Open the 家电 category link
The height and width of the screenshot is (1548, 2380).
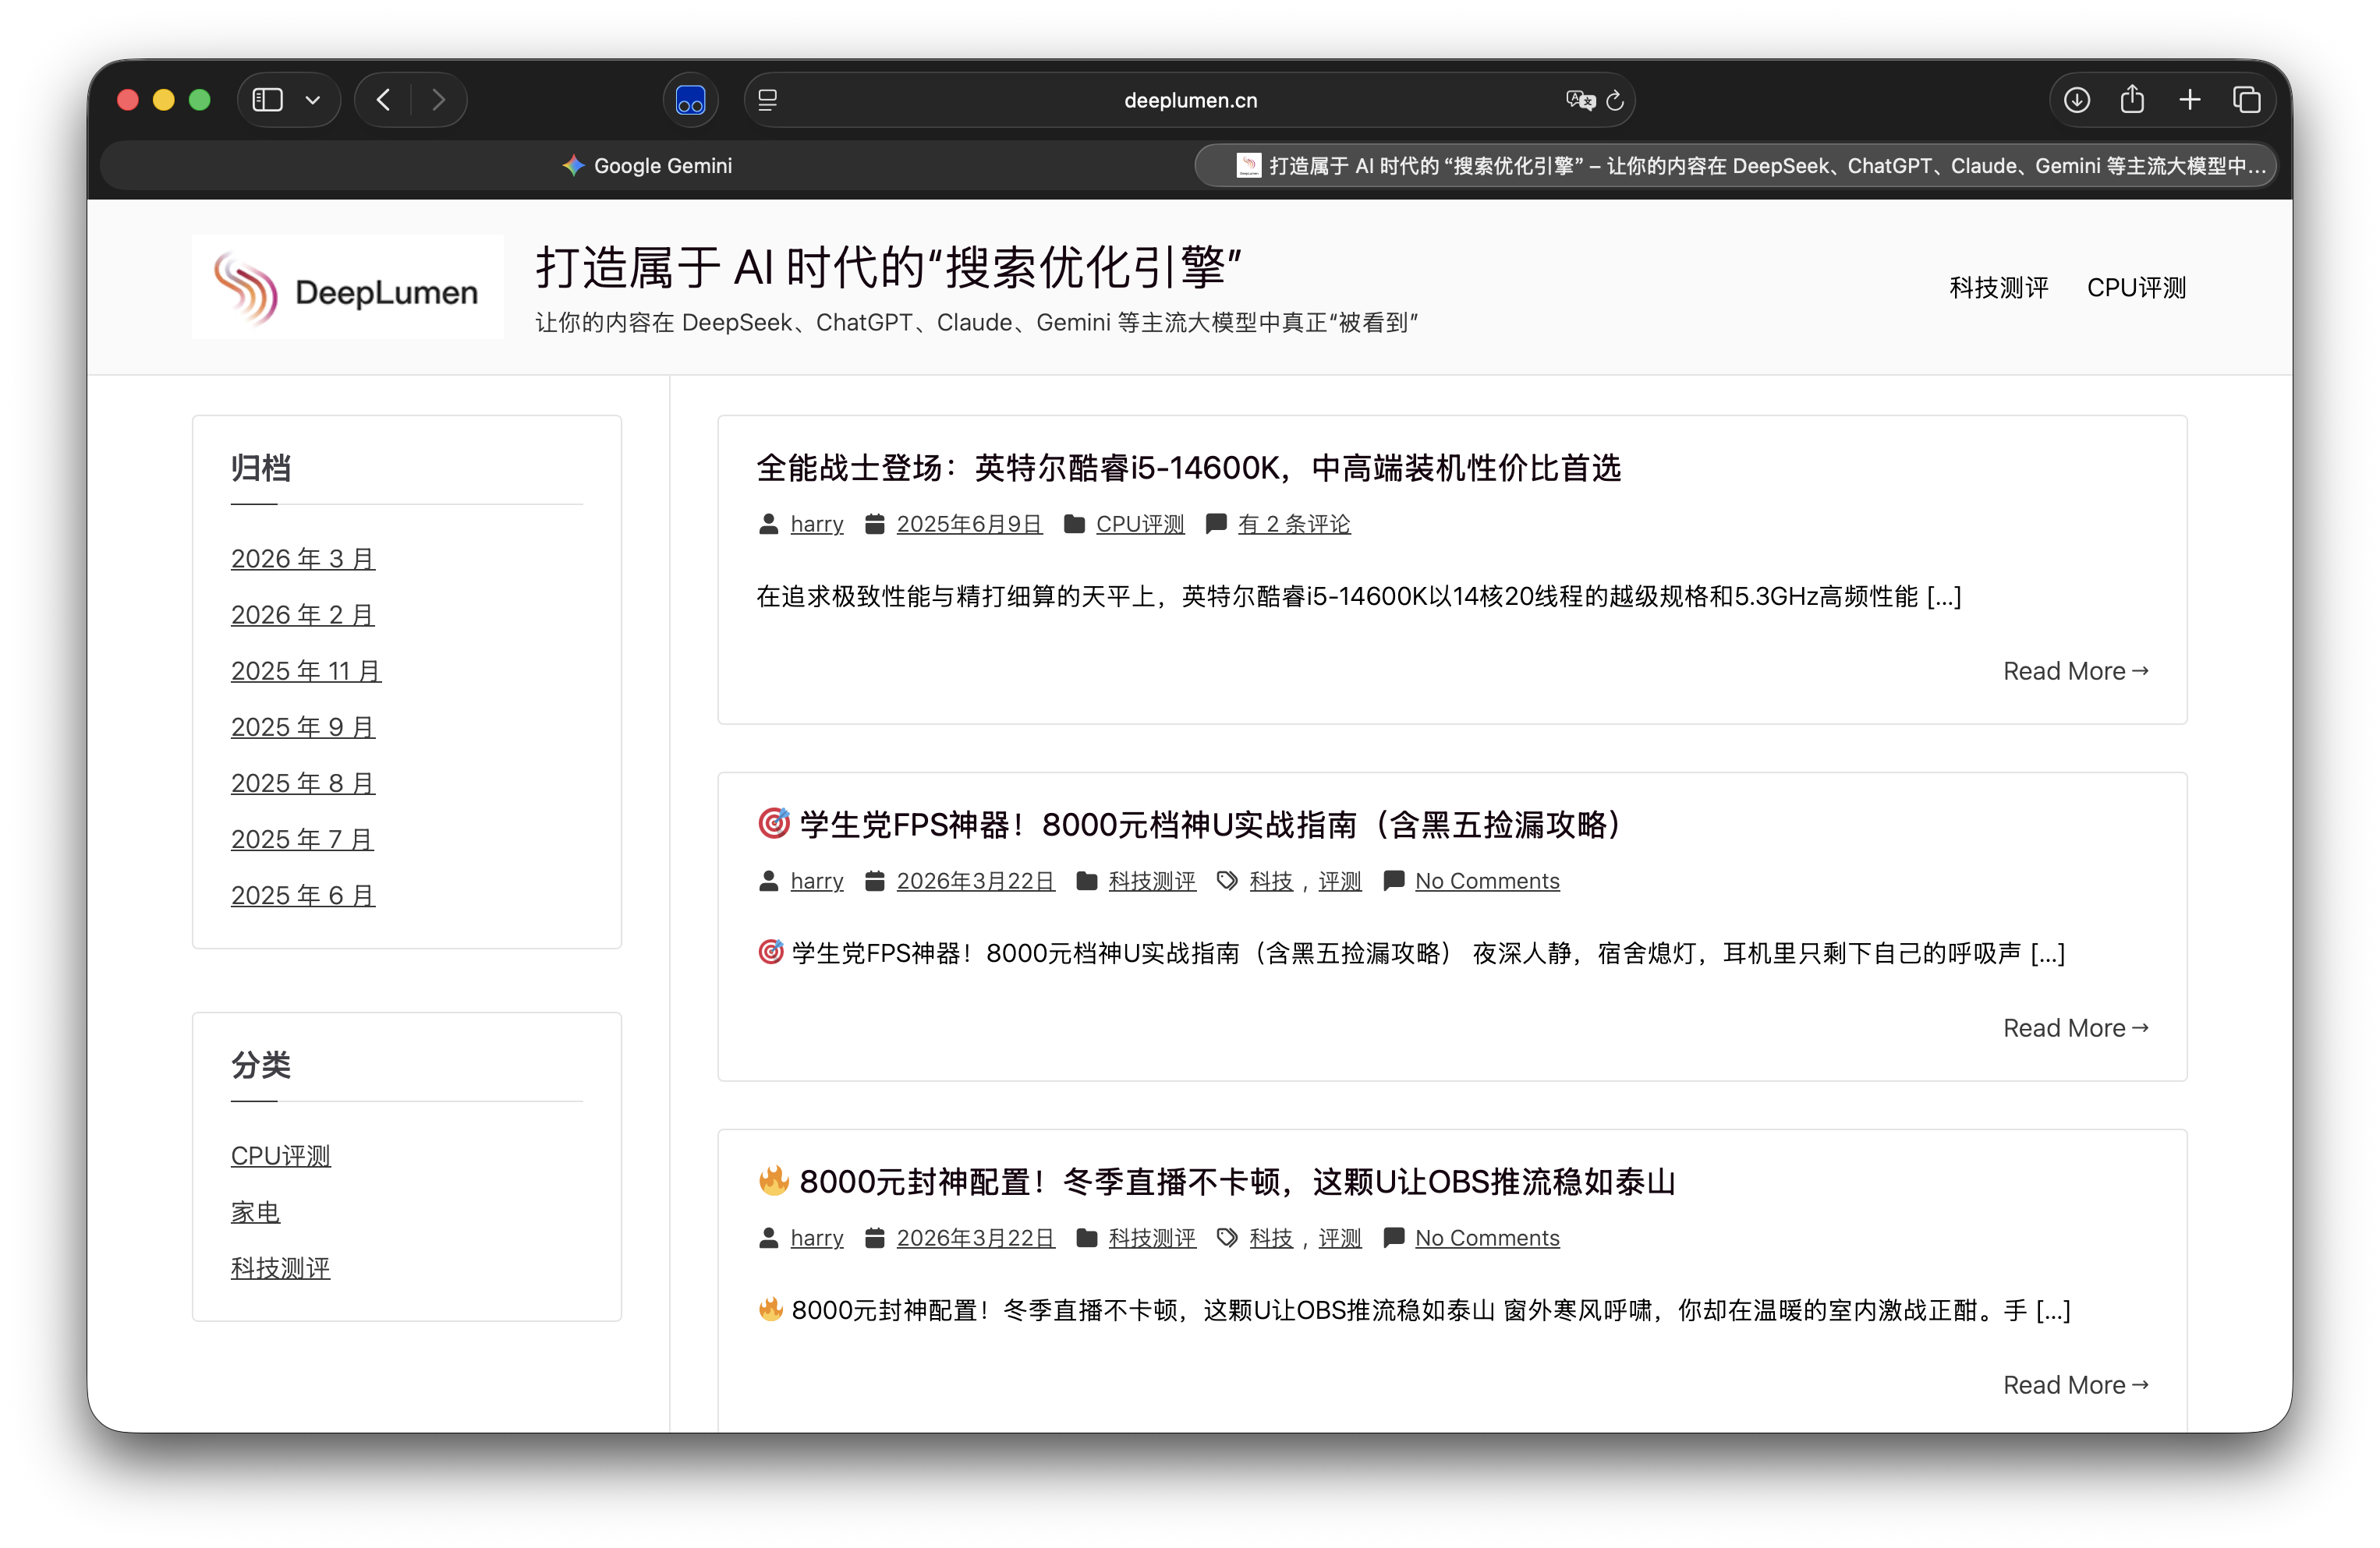click(x=255, y=1212)
